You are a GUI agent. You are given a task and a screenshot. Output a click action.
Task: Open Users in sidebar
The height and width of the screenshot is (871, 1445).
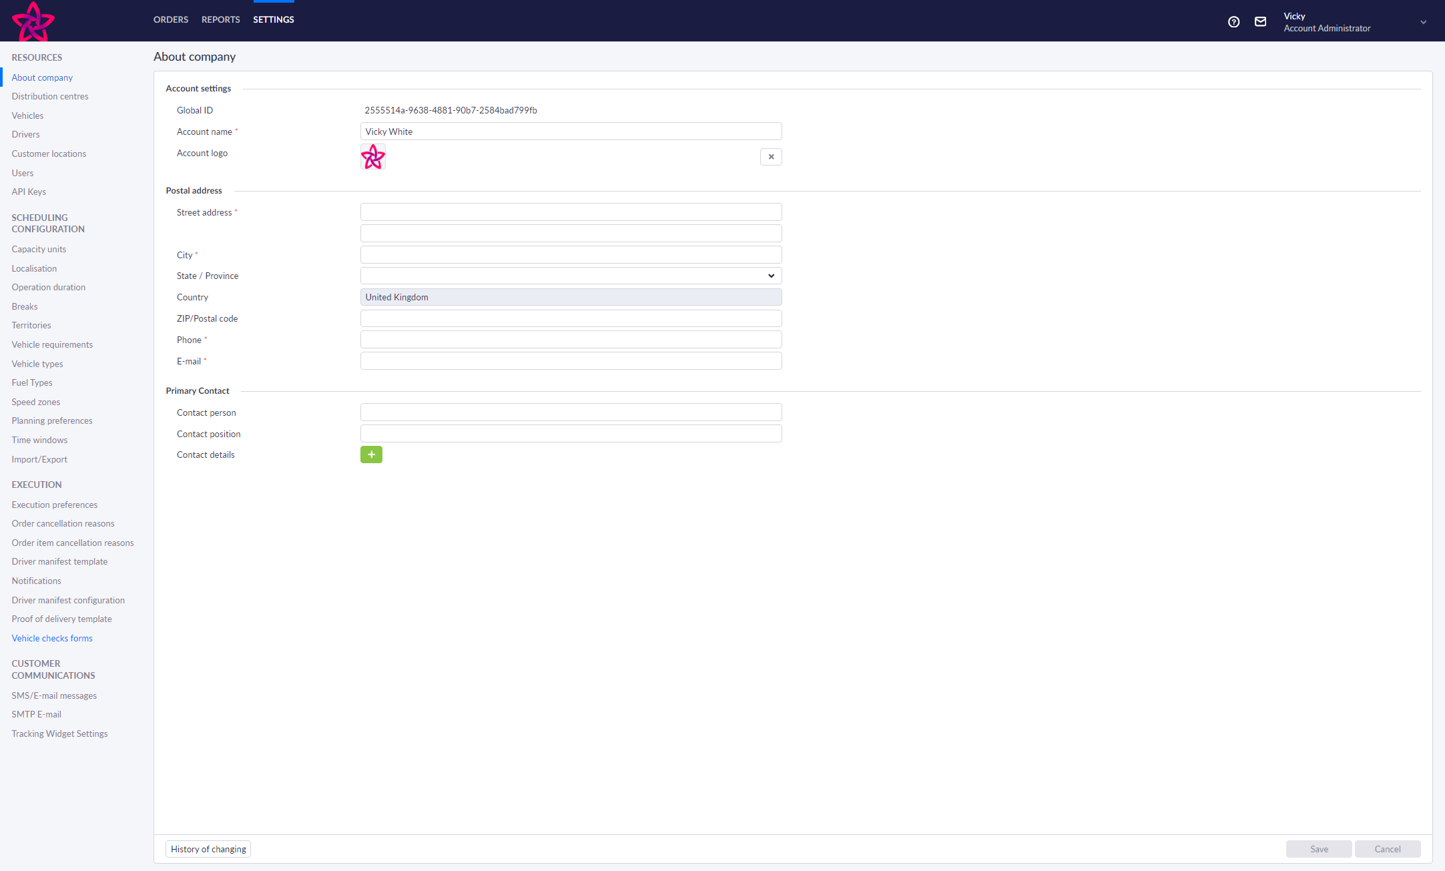point(22,173)
